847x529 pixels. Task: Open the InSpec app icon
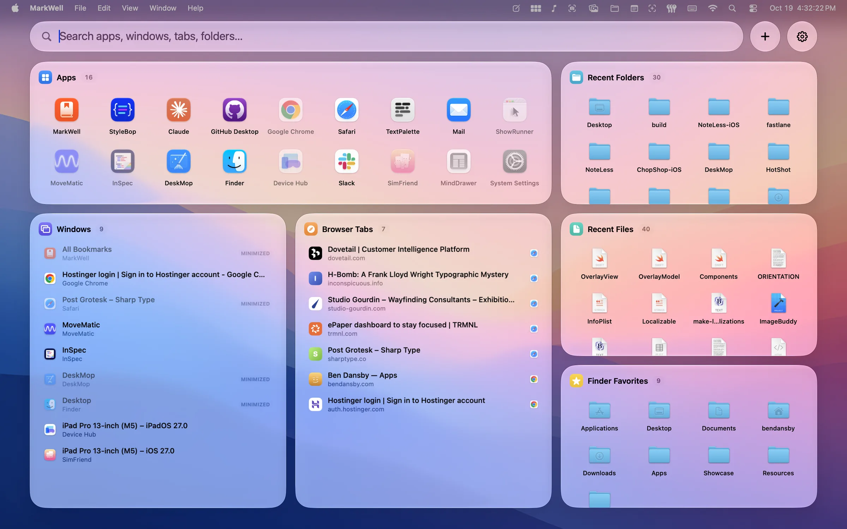122,161
